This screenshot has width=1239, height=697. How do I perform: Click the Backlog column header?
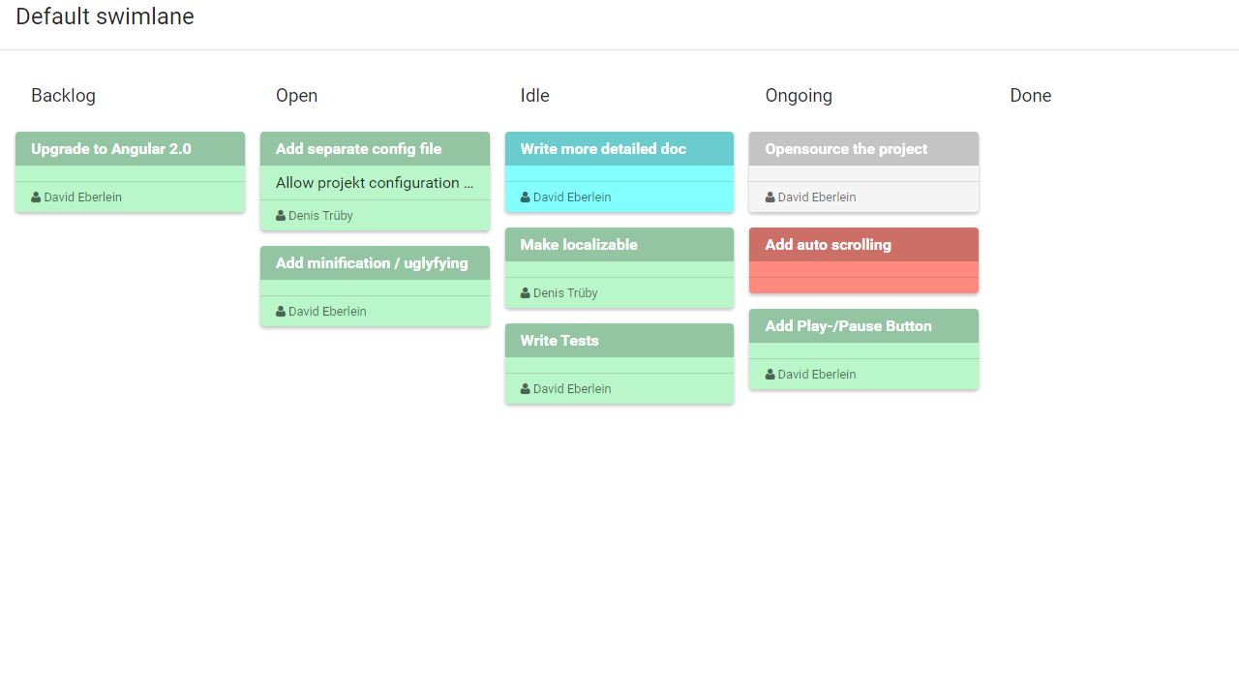[63, 96]
